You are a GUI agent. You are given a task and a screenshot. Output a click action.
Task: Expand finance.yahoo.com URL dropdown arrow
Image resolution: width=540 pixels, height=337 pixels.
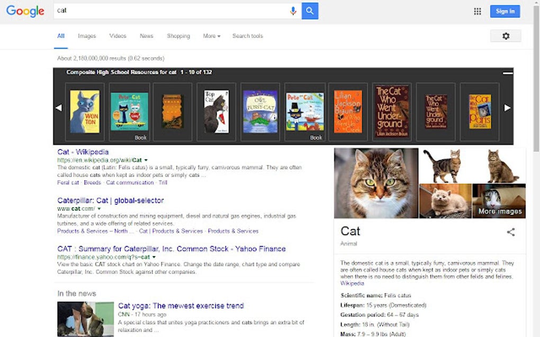tap(154, 257)
